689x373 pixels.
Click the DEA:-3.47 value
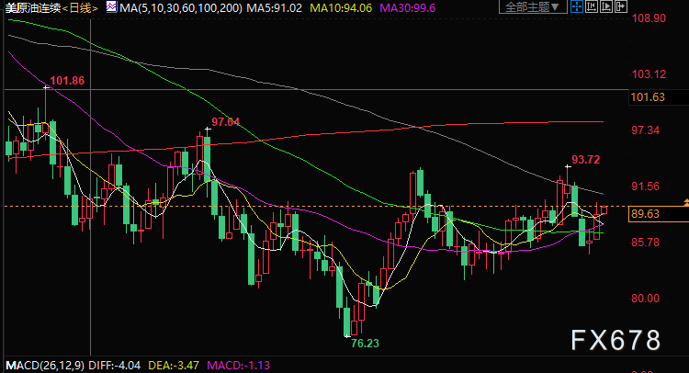(174, 365)
